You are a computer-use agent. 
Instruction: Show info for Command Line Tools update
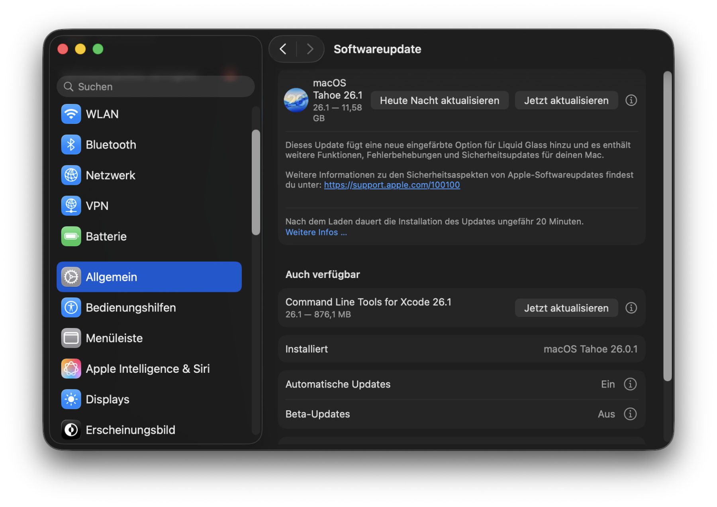tap(631, 308)
